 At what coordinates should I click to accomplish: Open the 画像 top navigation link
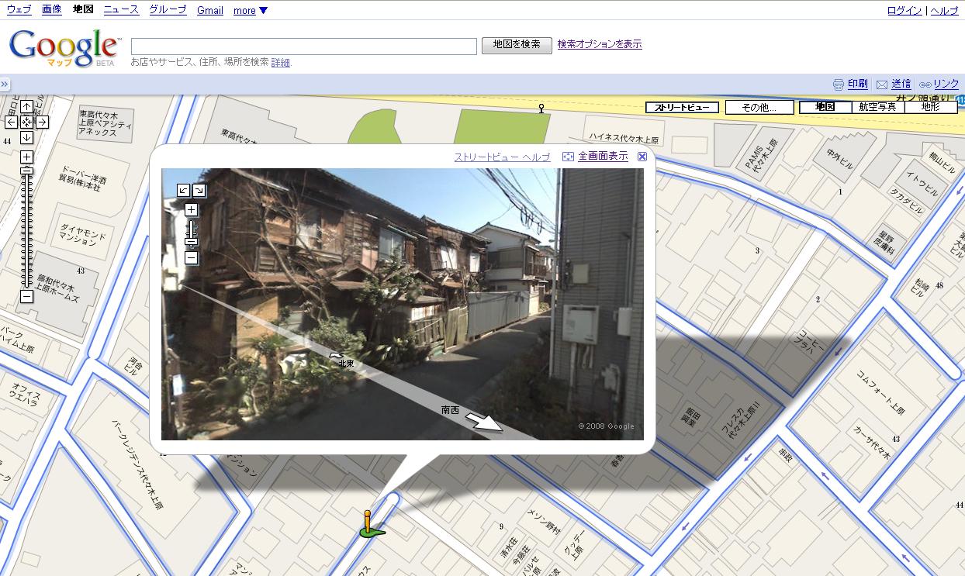point(52,10)
